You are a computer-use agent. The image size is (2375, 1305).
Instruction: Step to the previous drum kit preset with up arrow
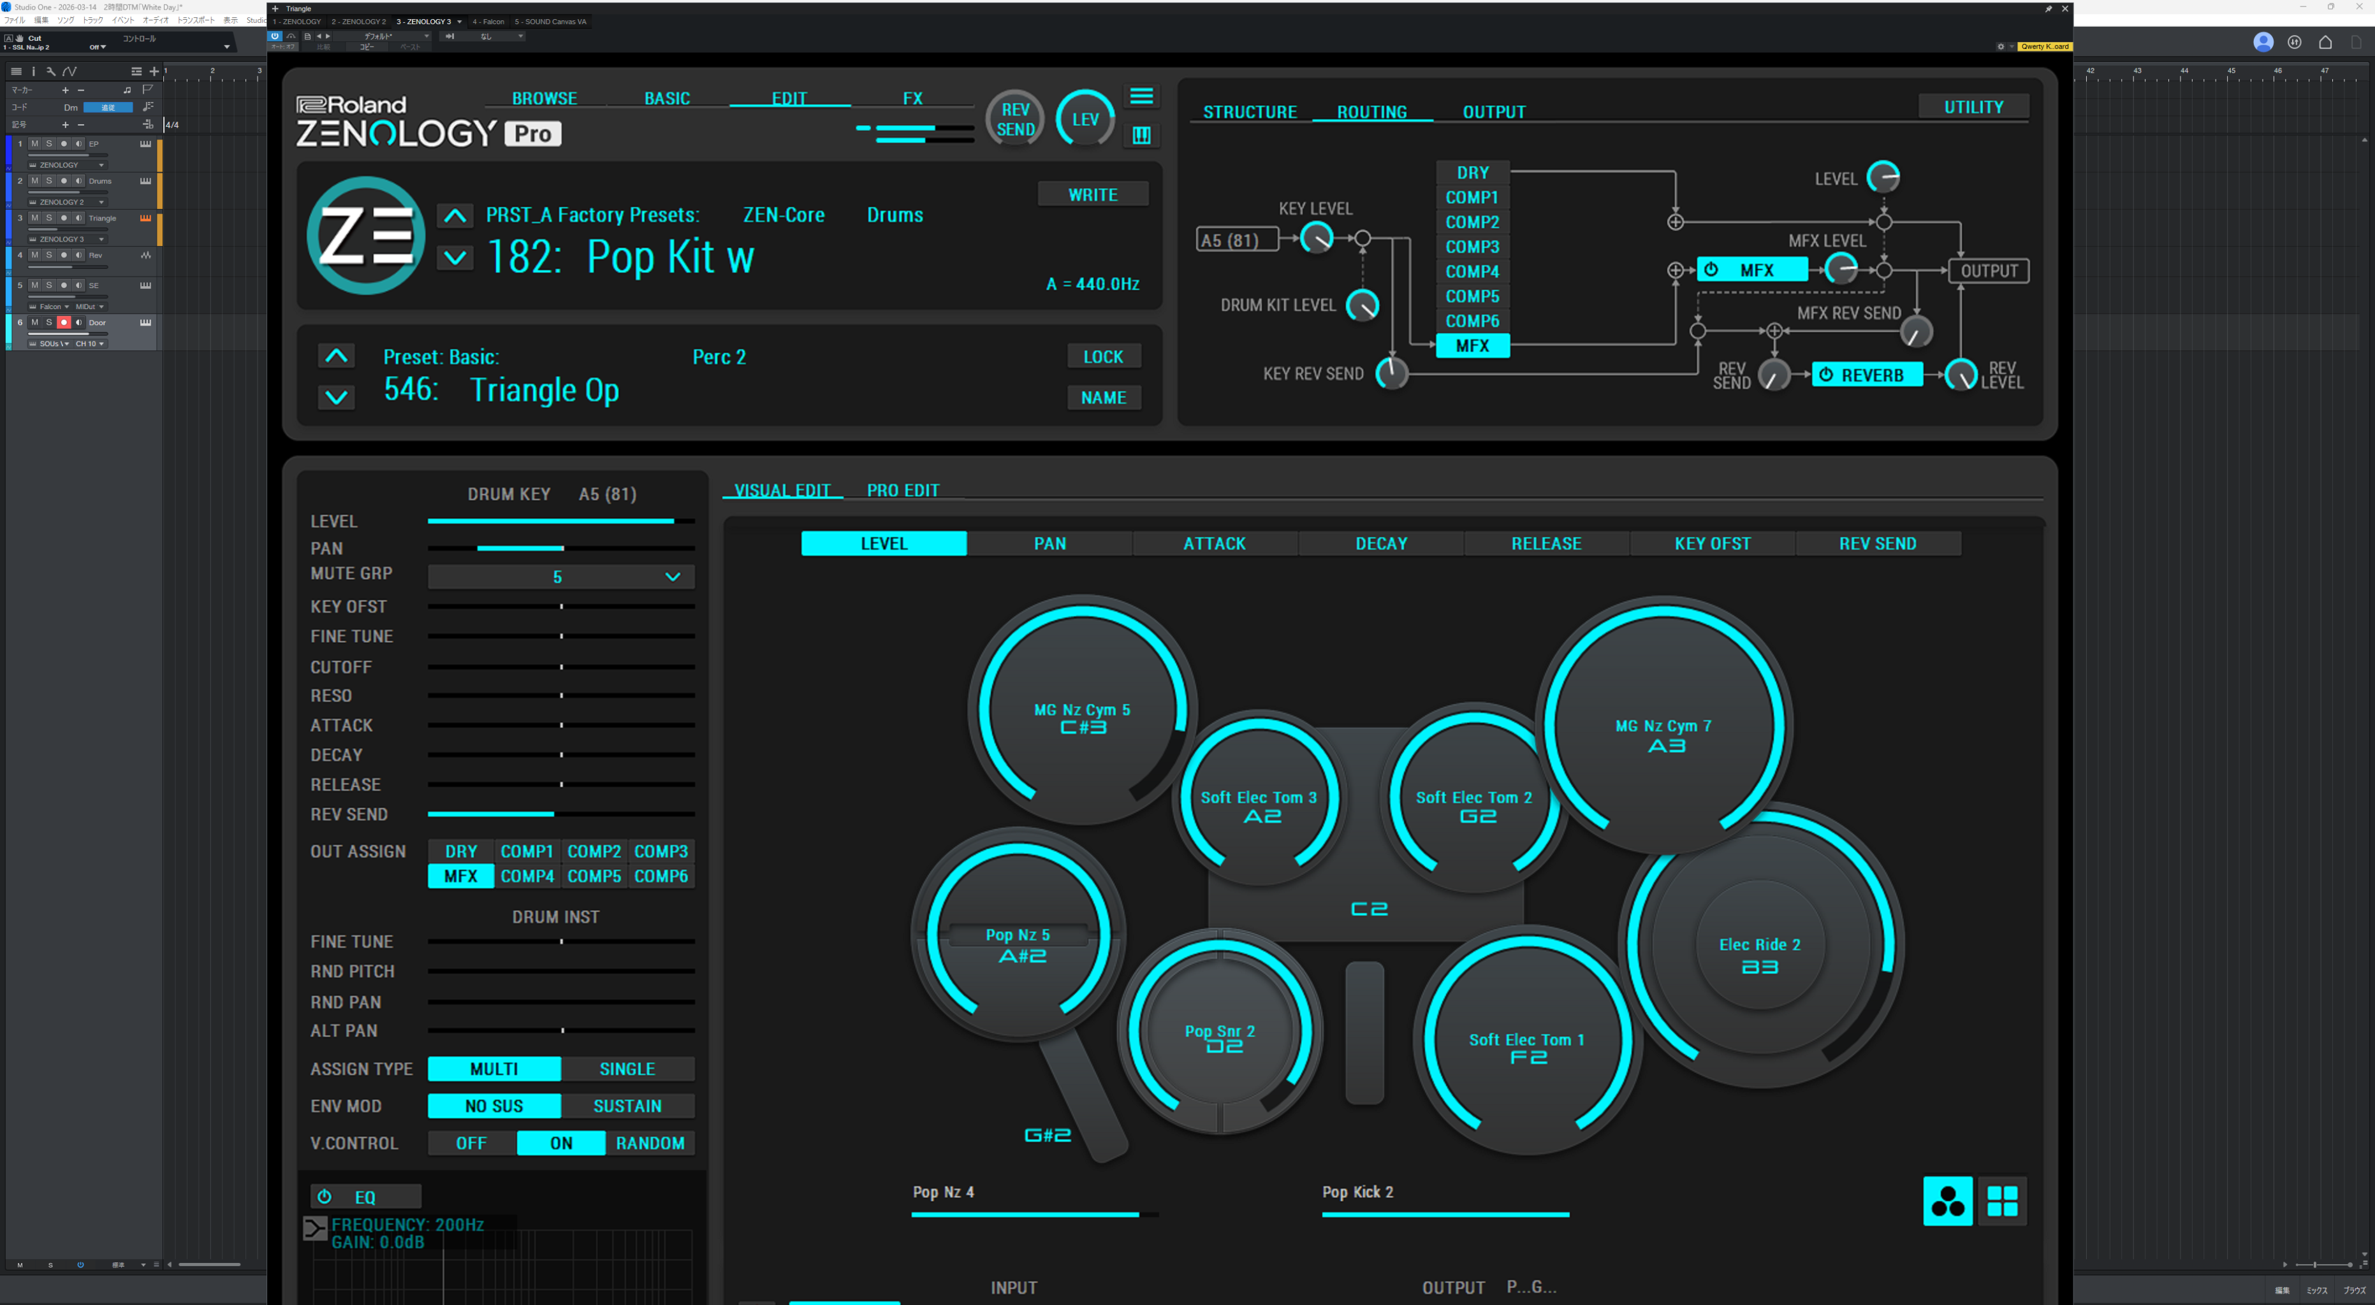[455, 215]
